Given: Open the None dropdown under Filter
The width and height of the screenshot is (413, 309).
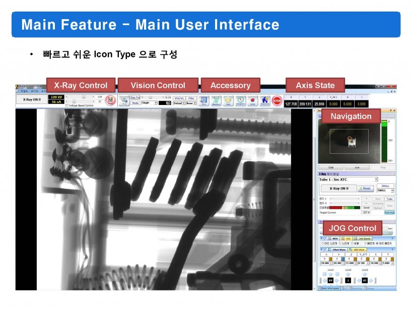Looking at the screenshot, I should [x=191, y=104].
